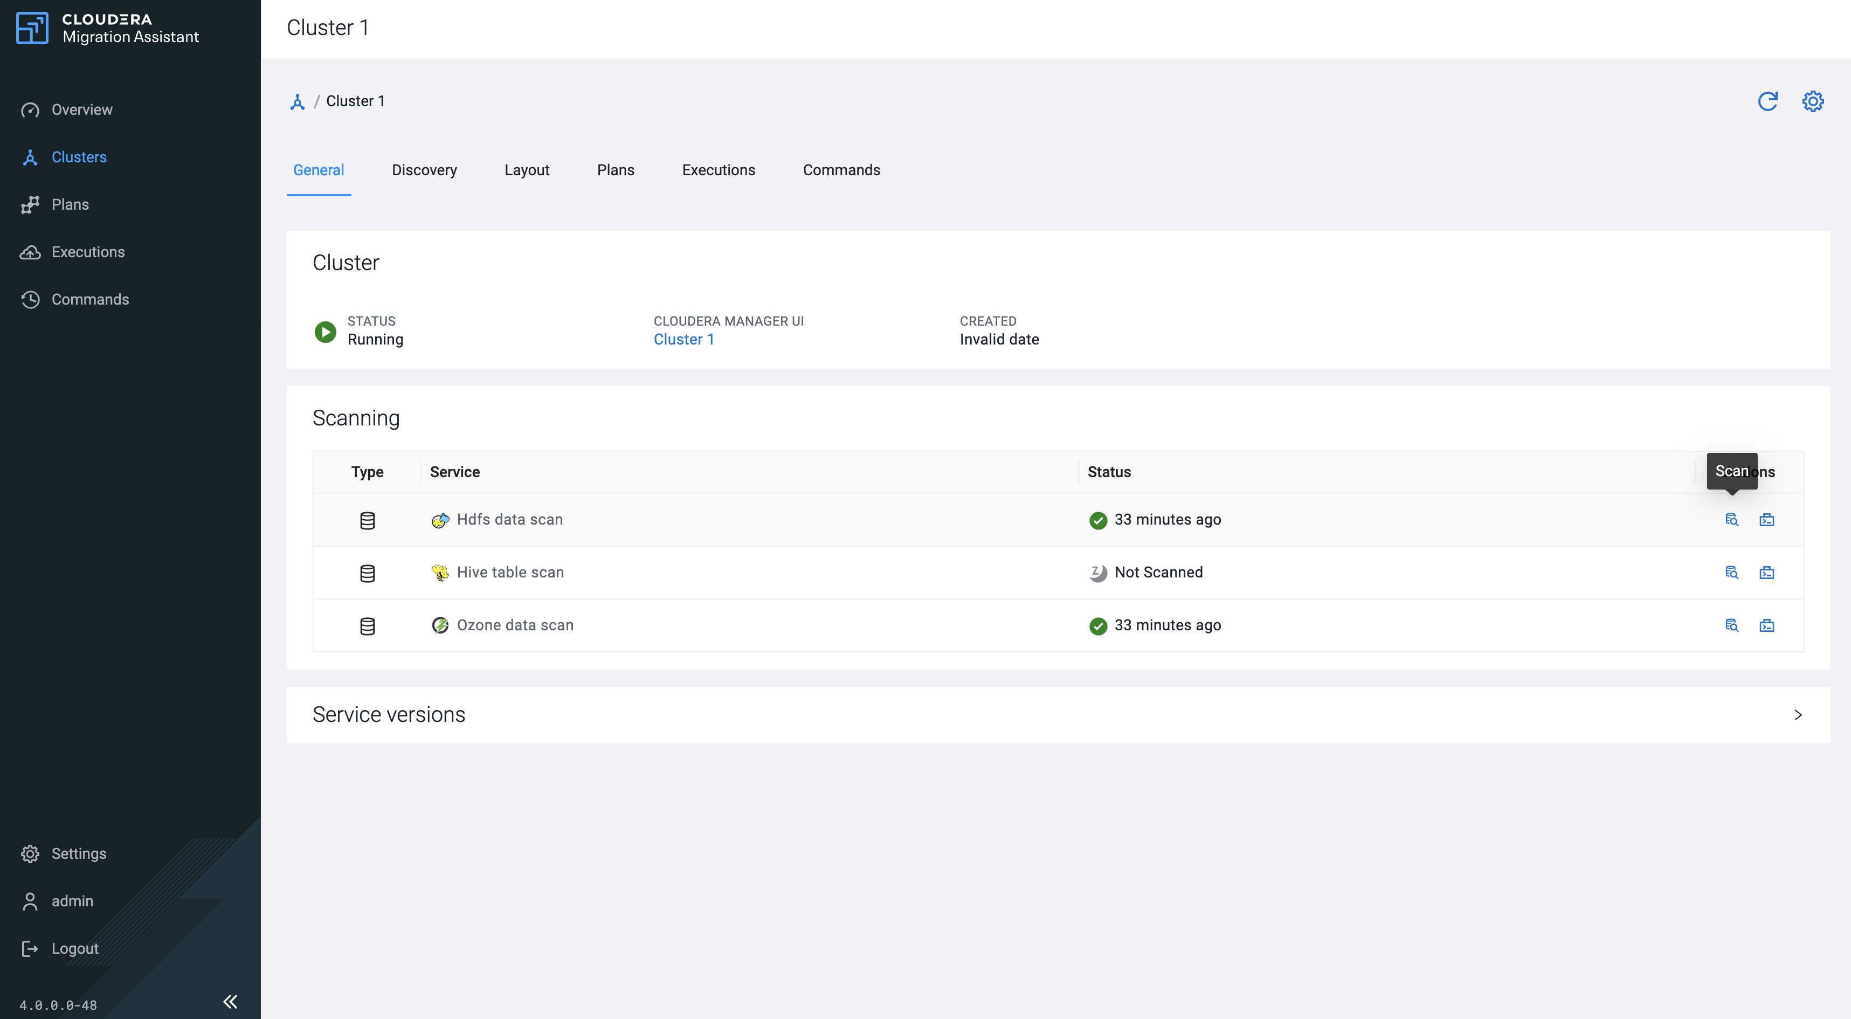Click the version number 4.0.0.0-48
The width and height of the screenshot is (1851, 1019).
58,1006
